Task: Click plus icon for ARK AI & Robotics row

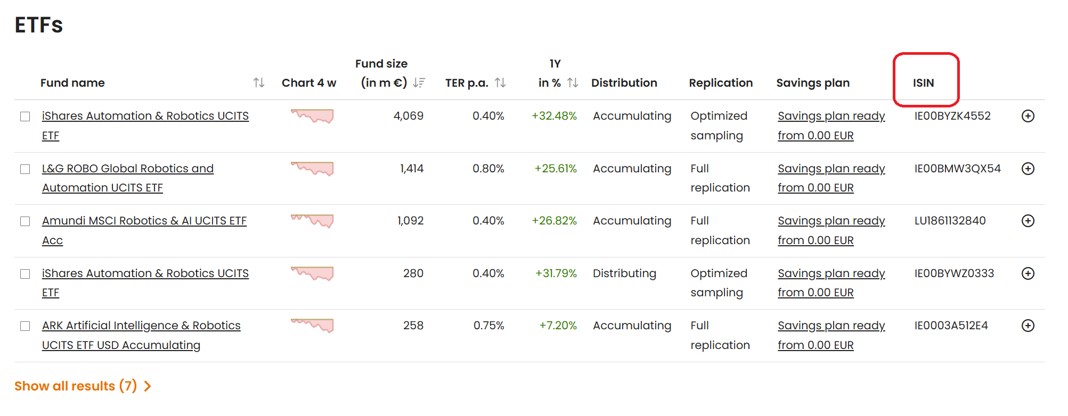Action: (x=1028, y=326)
